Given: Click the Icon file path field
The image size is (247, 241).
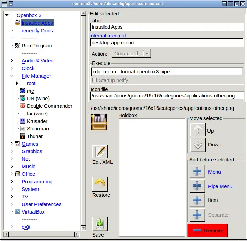Looking at the screenshot, I should 167,96.
